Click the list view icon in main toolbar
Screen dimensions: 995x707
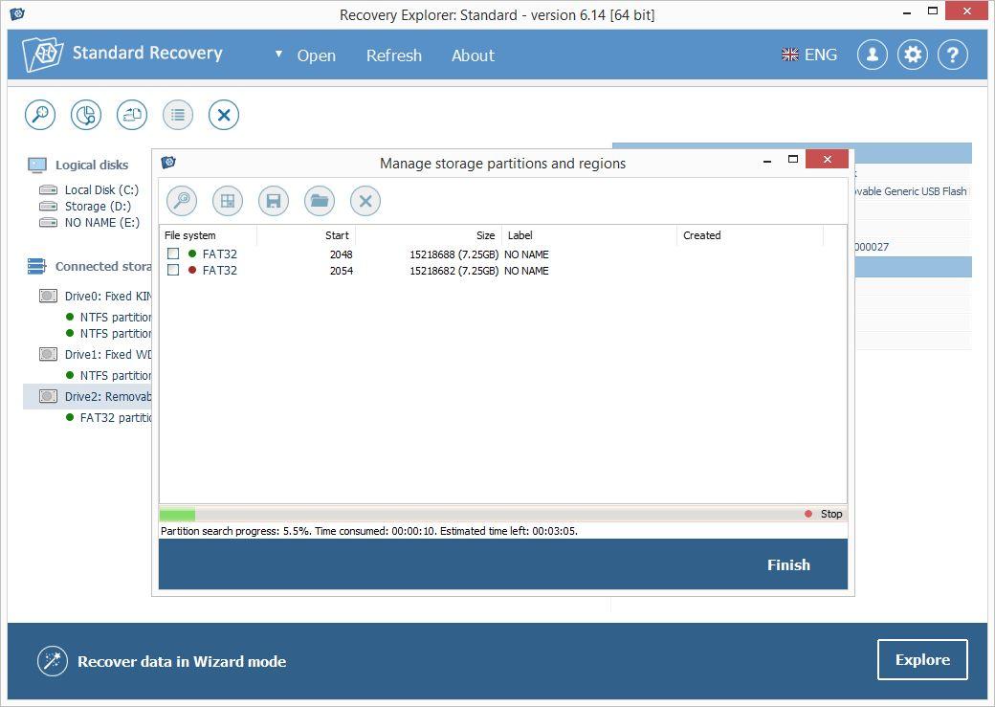click(178, 115)
